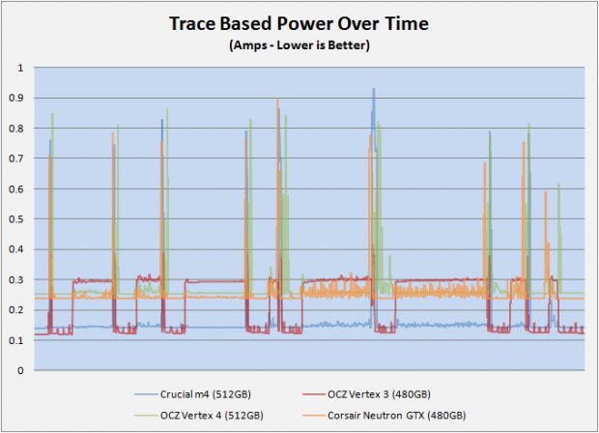Viewport: 599px width, 433px height.
Task: Click the blue line swatch for Crucial m4
Action: 146,394
